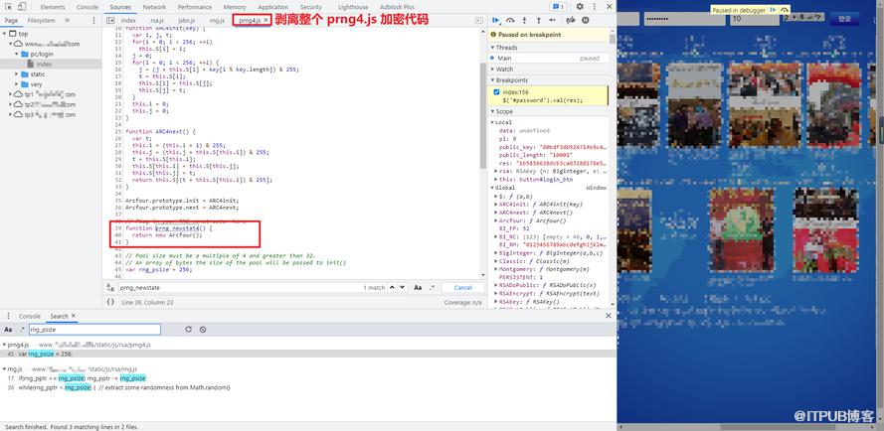884x431 pixels.
Task: Collapse the Threads section
Action: (492, 48)
